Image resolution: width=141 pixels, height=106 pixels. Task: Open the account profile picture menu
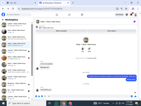coord(136,15)
